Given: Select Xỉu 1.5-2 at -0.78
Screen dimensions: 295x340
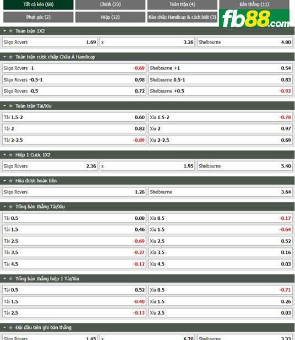Looking at the screenshot, I should 221,117.
